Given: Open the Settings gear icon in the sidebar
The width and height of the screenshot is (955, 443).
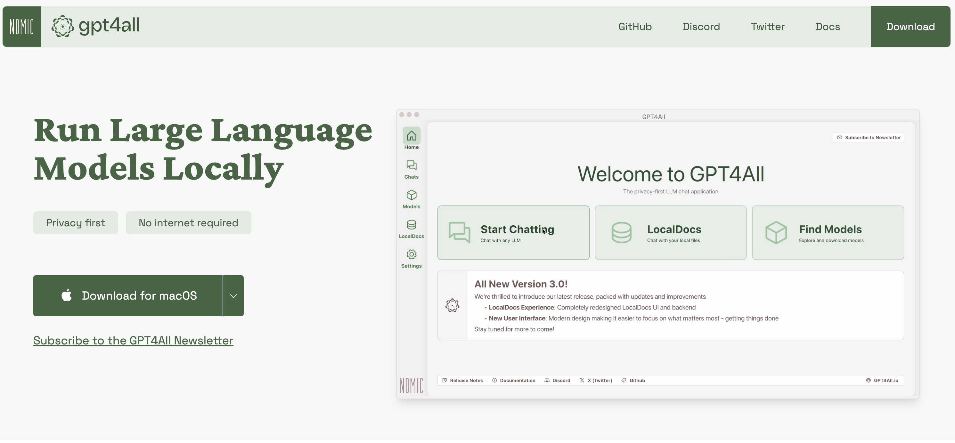Looking at the screenshot, I should (412, 254).
